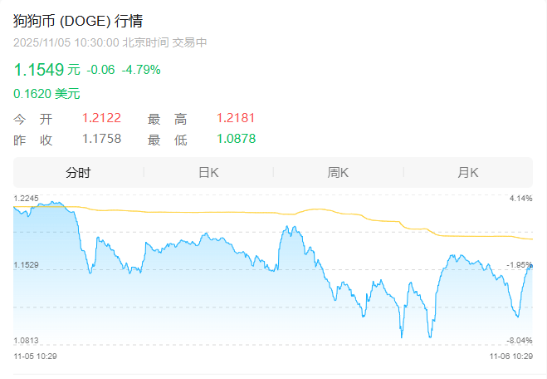Open the 周K weekly chart tab
The height and width of the screenshot is (379, 547).
(338, 173)
